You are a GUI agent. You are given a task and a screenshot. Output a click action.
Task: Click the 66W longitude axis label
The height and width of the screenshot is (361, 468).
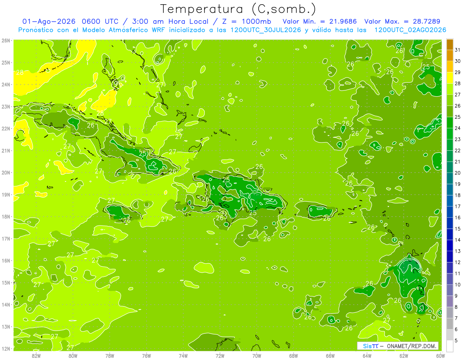pos(330,356)
